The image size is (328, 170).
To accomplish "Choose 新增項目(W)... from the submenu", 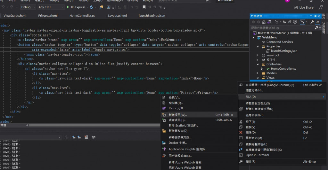I will click(x=199, y=115).
